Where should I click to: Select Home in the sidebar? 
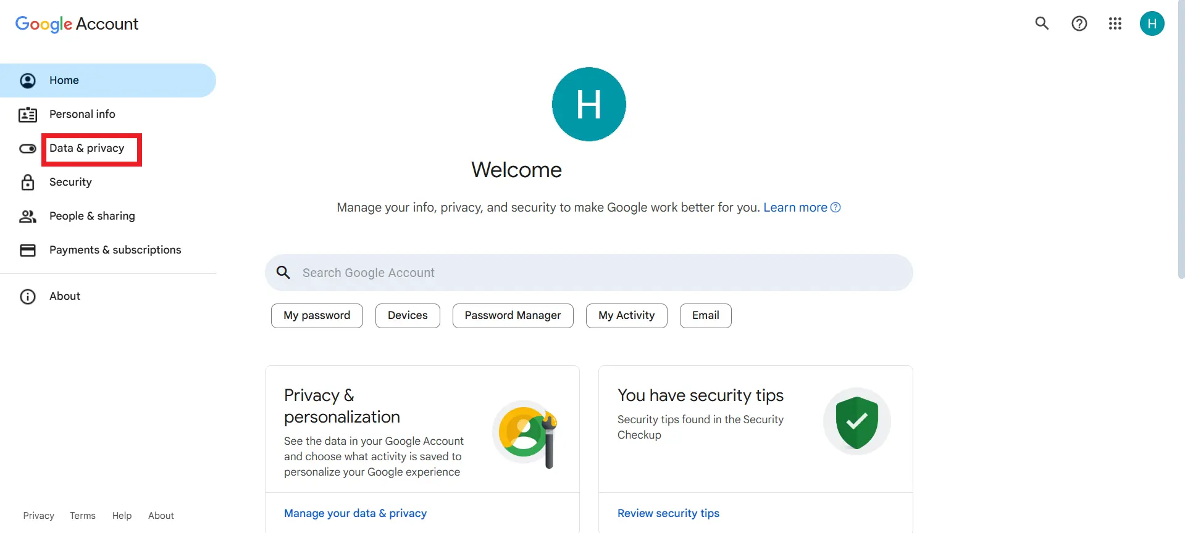108,80
